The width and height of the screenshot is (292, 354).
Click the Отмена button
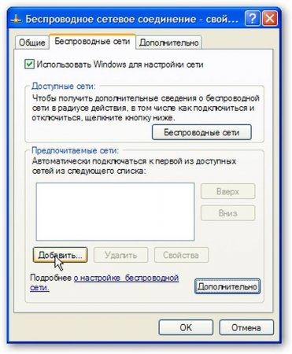point(246,327)
